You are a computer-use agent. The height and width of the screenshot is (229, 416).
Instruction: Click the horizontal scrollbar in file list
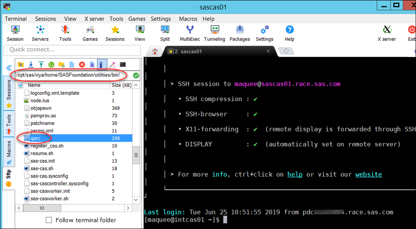pyautogui.click(x=42, y=207)
